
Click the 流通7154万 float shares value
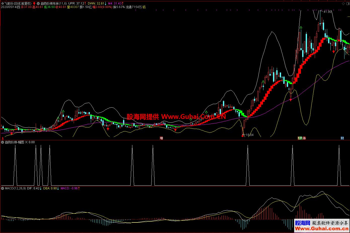click(134, 7)
